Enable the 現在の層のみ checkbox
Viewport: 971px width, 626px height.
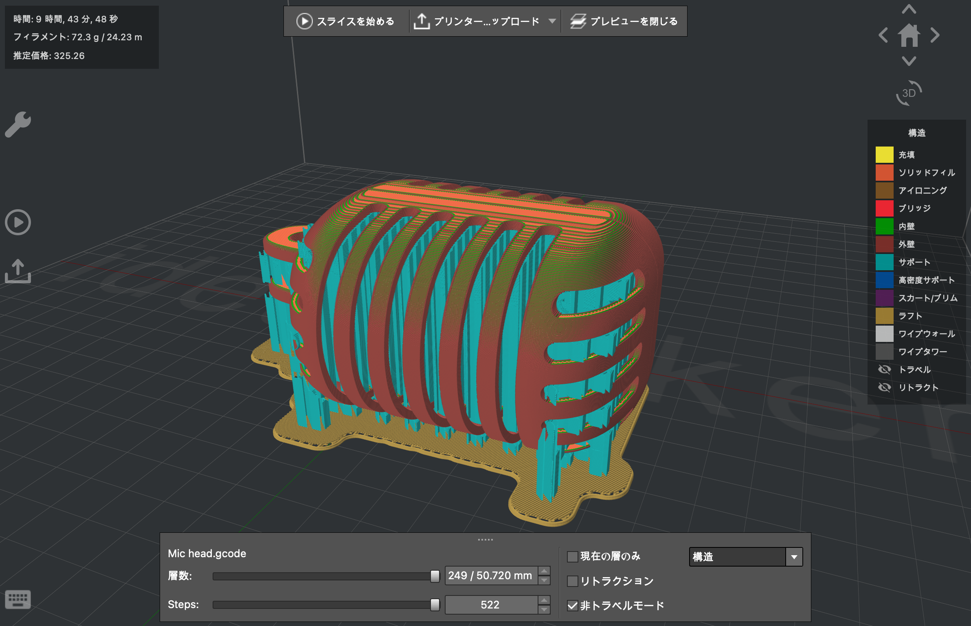pyautogui.click(x=572, y=556)
